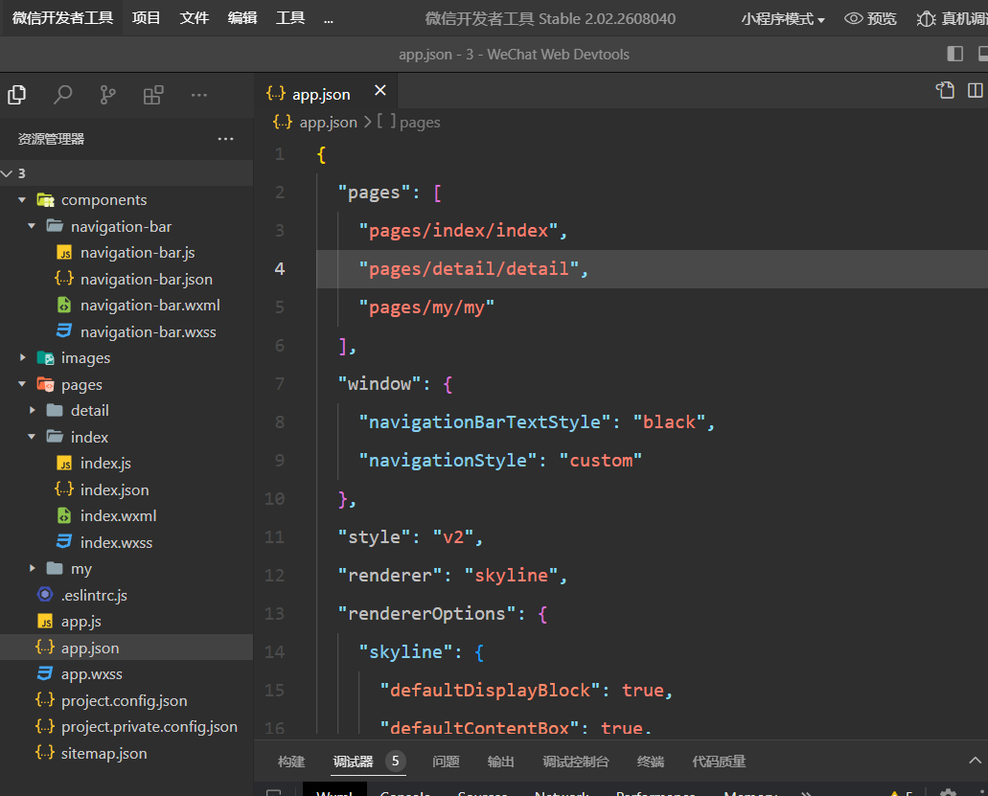Viewport: 988px width, 796px height.
Task: Open index.json file
Action: tap(126, 489)
